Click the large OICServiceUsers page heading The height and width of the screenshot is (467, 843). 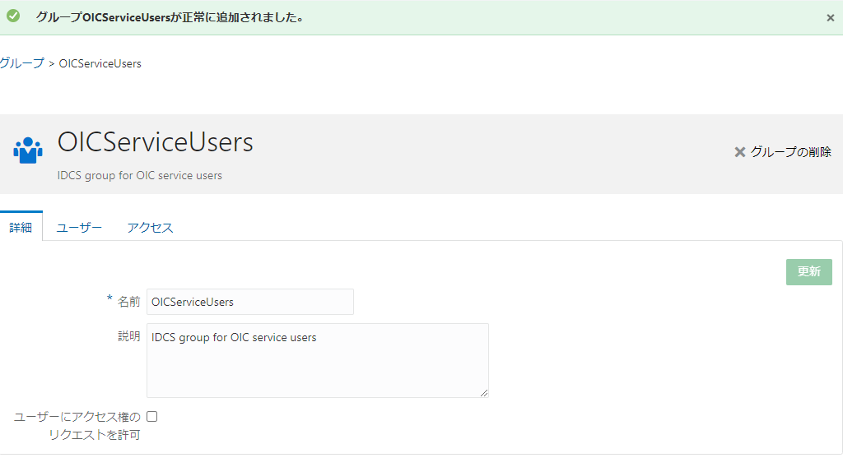[x=155, y=142]
